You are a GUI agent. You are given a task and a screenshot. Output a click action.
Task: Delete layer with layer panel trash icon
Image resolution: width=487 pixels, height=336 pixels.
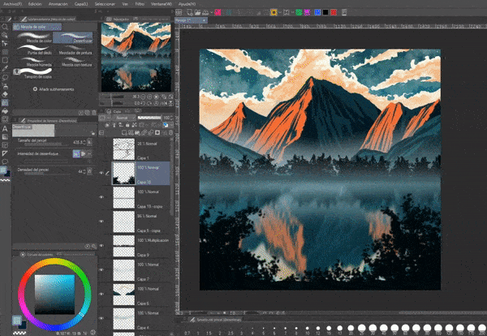click(170, 132)
